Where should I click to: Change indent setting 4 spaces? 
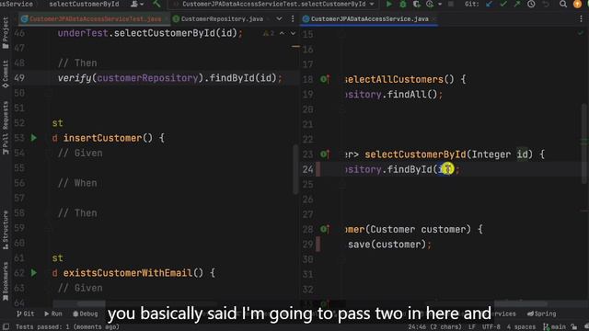point(521,327)
